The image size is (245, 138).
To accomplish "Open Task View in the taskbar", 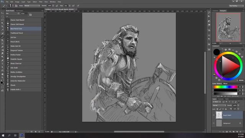I will [15, 135].
